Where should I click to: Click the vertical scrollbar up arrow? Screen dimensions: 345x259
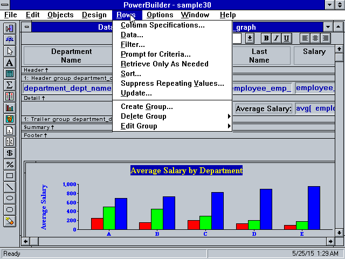click(x=339, y=49)
